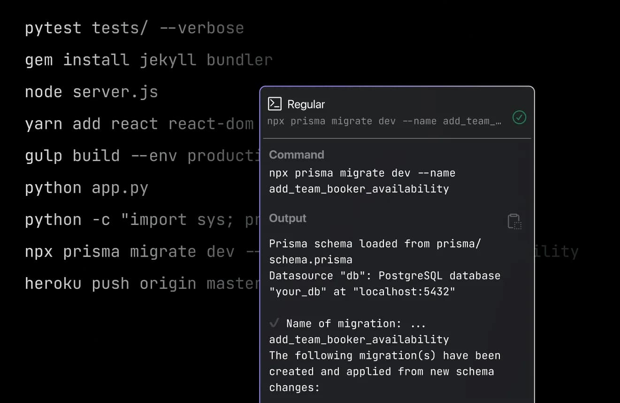
Task: Click the Output section heading
Action: [x=288, y=218]
